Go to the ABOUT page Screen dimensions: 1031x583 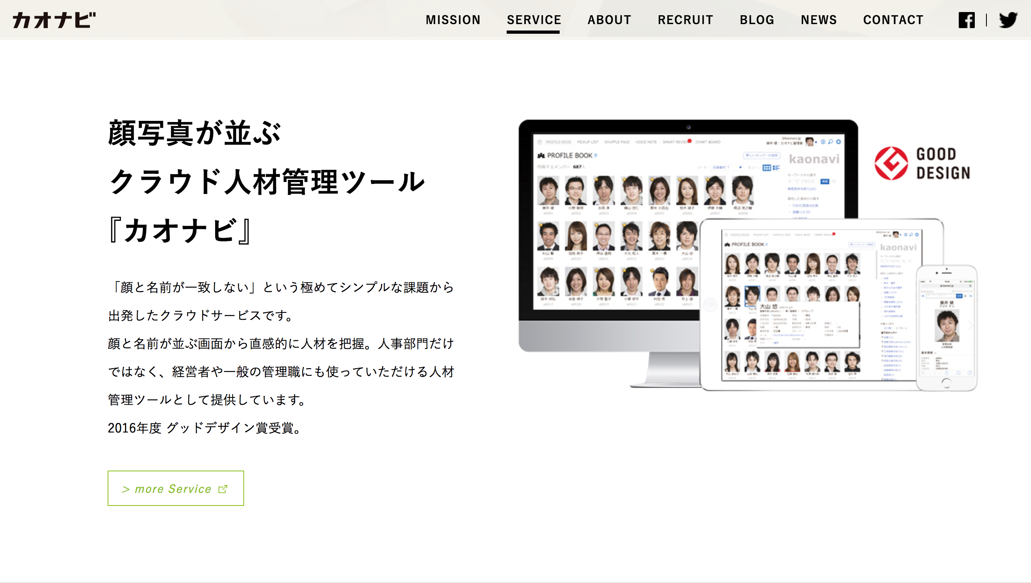pyautogui.click(x=609, y=20)
